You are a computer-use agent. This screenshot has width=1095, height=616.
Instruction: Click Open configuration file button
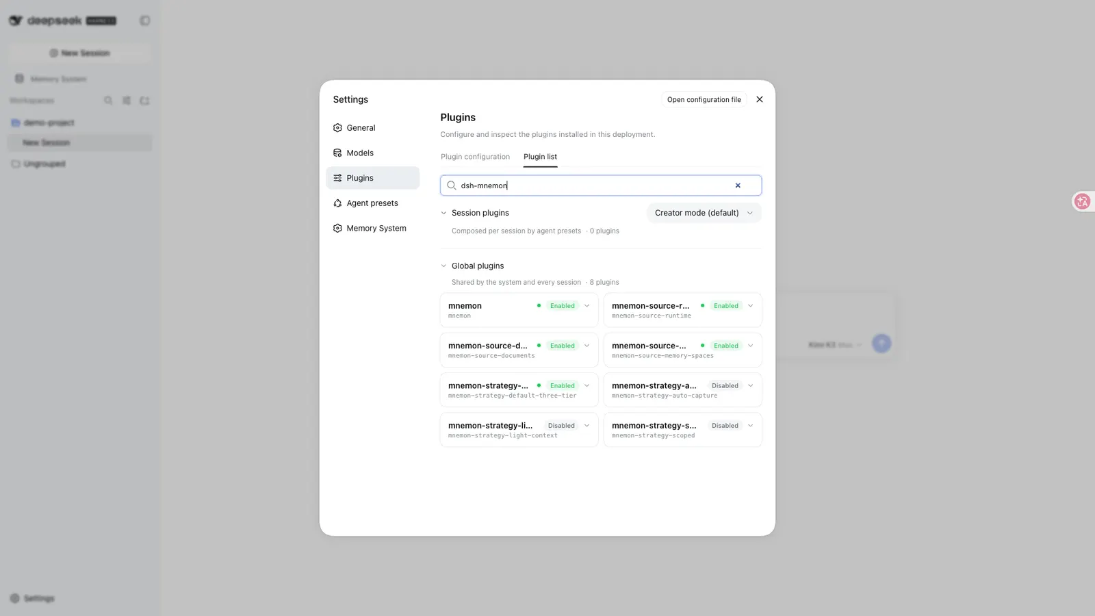704,99
